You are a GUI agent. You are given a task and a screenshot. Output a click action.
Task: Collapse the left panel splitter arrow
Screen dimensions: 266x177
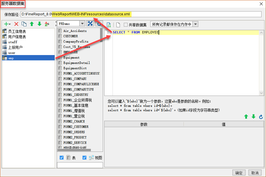(x=56, y=22)
